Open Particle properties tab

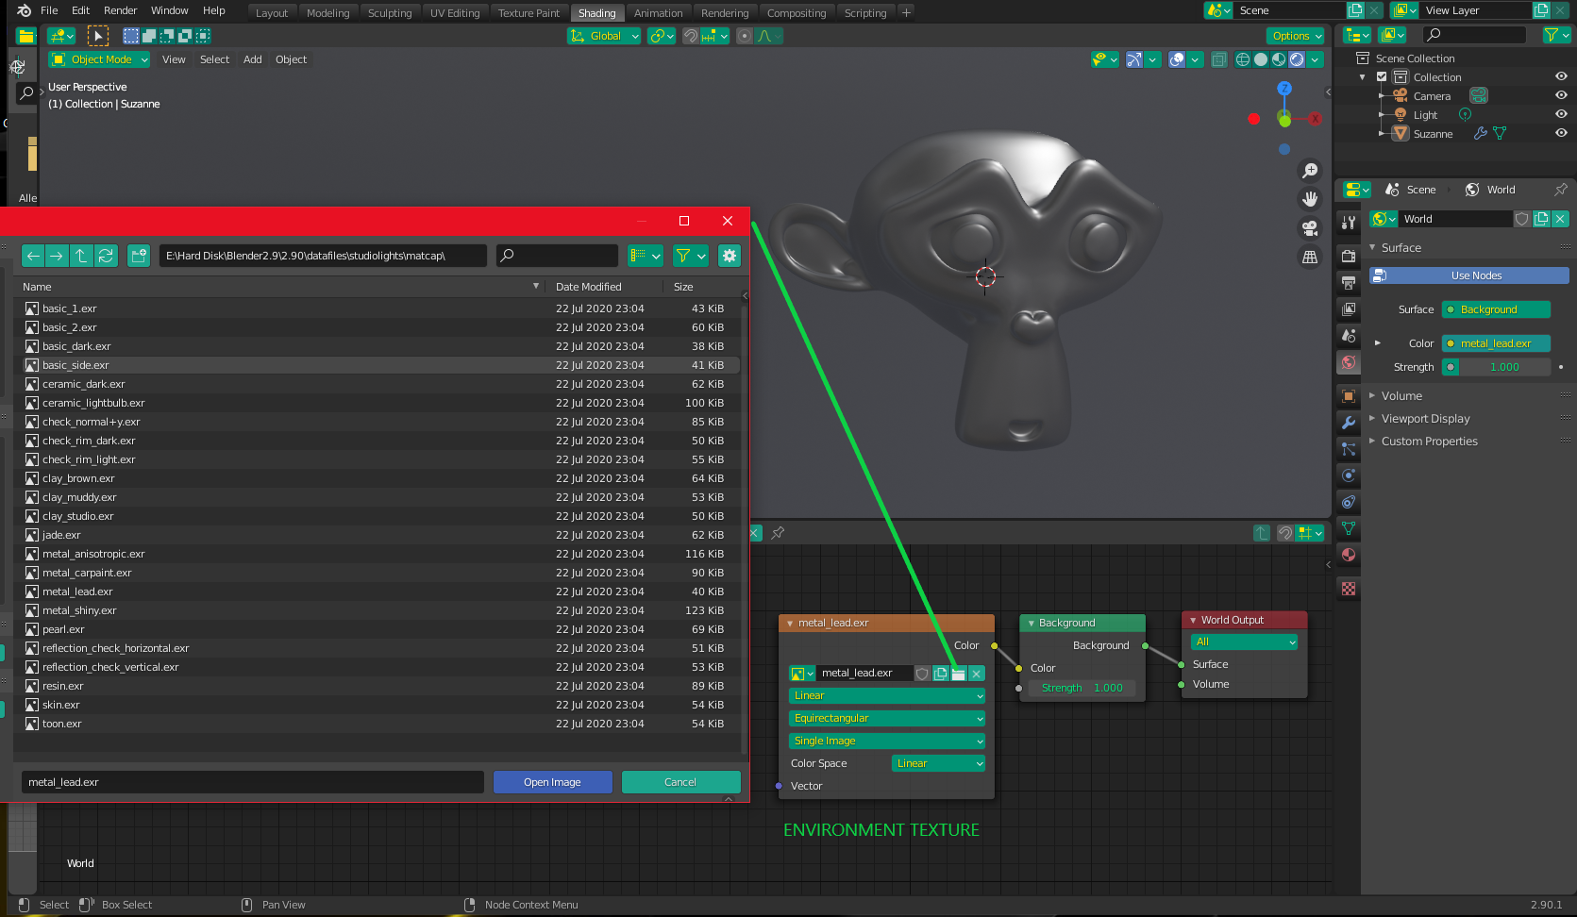pyautogui.click(x=1349, y=449)
